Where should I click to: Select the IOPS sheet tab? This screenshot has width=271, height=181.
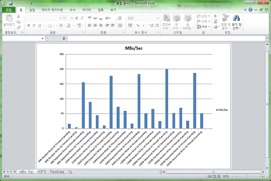click(42, 172)
